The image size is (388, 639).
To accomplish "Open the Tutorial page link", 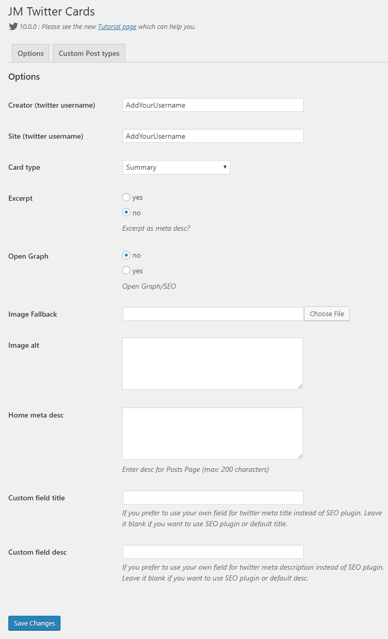I will click(117, 27).
